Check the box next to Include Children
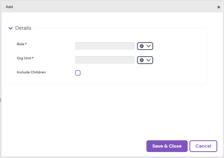Viewport: 224px width, 158px height. [x=78, y=73]
